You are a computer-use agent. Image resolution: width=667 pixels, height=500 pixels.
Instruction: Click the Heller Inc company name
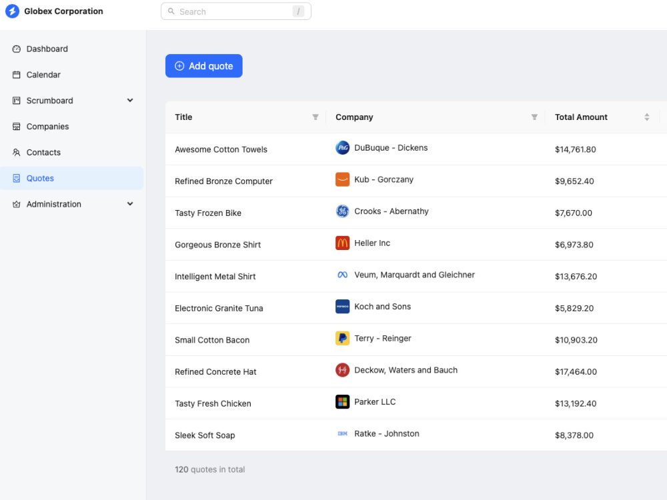pos(372,243)
